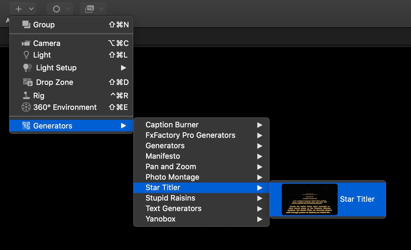Click the 360° Environment sphere icon
This screenshot has height=250, width=411.
[26, 107]
